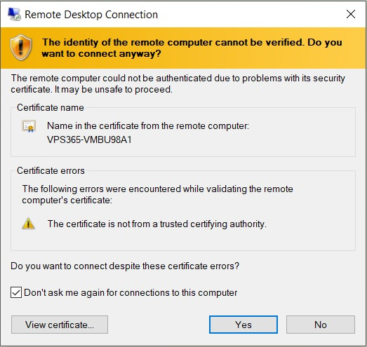Viewport: 367px width, 347px height.
Task: Click the Remote Desktop Connection title bar icon
Action: click(x=14, y=14)
